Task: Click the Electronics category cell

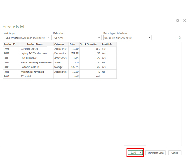Action: 61,53
